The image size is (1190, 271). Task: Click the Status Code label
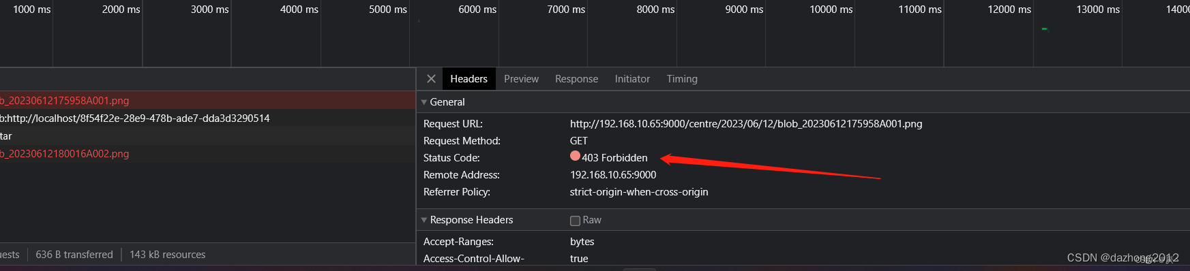click(x=451, y=158)
